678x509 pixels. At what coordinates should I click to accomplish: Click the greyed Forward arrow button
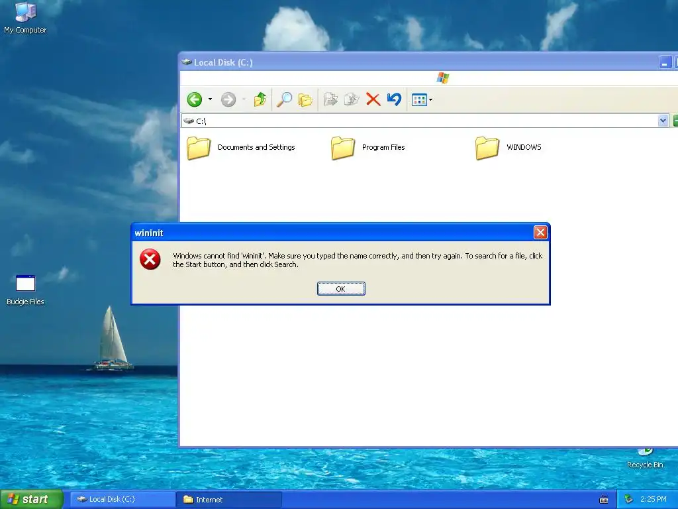(x=228, y=99)
